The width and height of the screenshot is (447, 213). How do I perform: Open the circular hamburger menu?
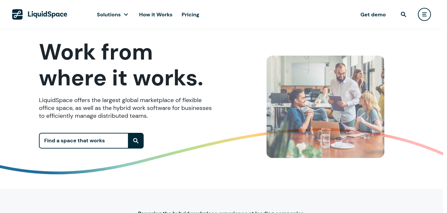click(x=424, y=14)
